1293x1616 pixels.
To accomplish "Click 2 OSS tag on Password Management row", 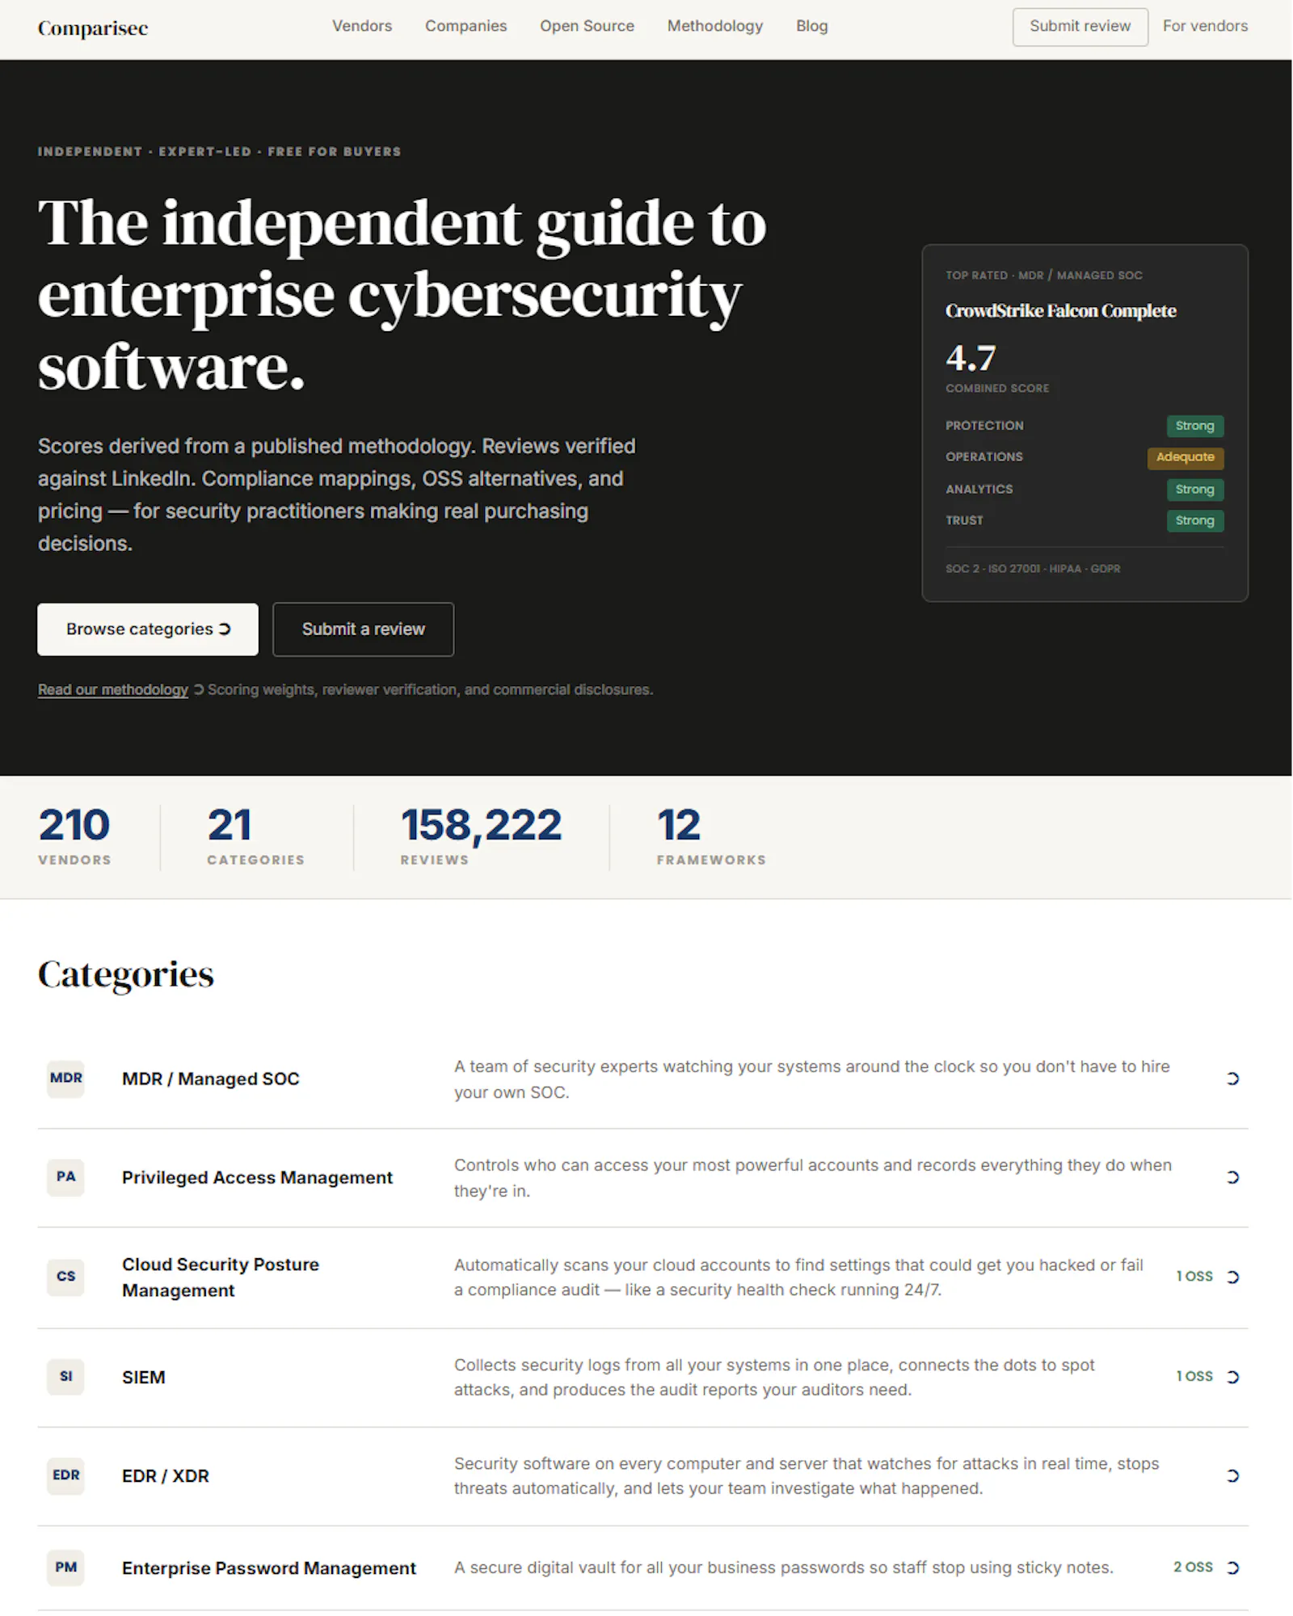I will (1194, 1568).
